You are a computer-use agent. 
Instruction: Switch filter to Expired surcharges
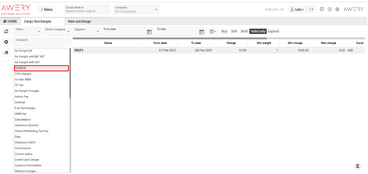coord(273,31)
